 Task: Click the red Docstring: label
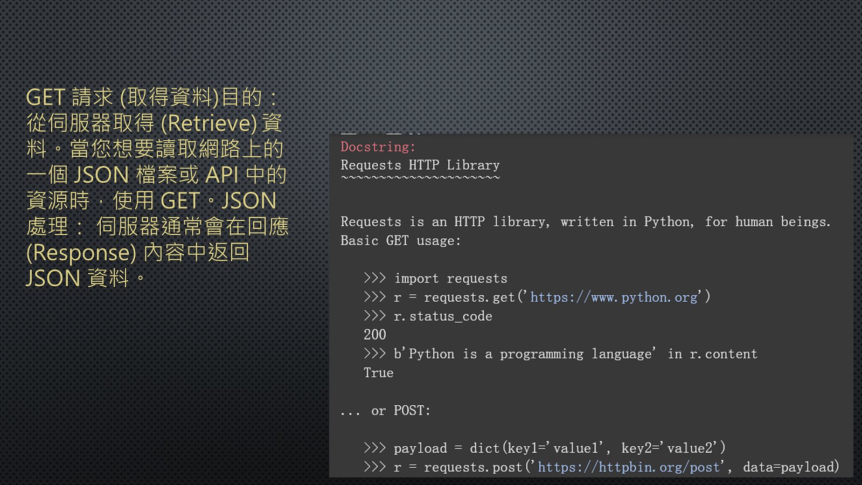pos(378,147)
